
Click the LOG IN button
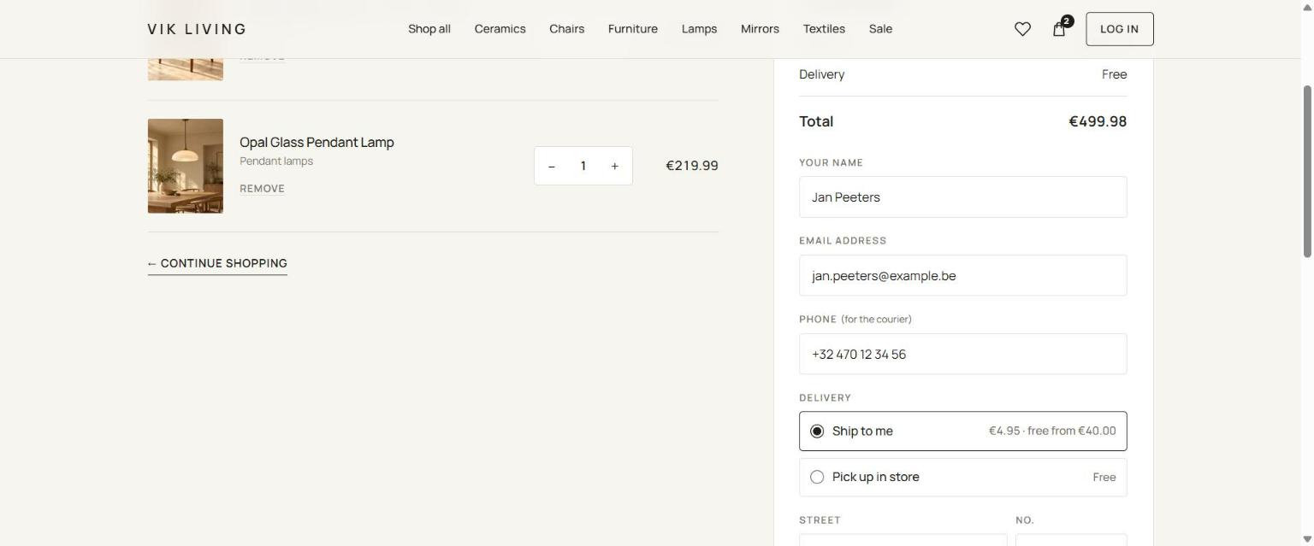click(x=1119, y=29)
